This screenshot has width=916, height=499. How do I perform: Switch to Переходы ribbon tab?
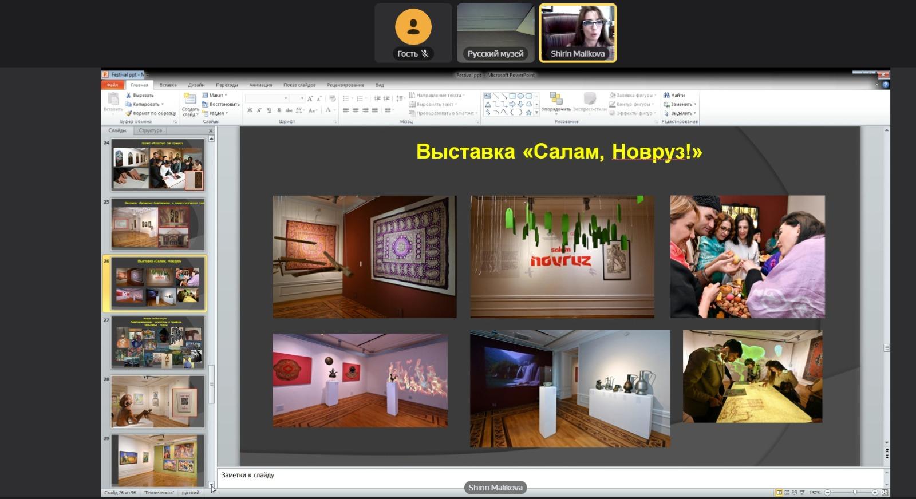227,85
